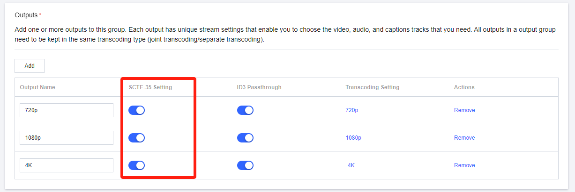Select the 1080p output name field

[x=67, y=138]
